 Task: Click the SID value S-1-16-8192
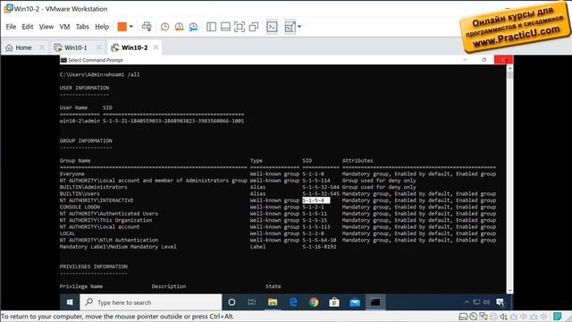pos(319,247)
